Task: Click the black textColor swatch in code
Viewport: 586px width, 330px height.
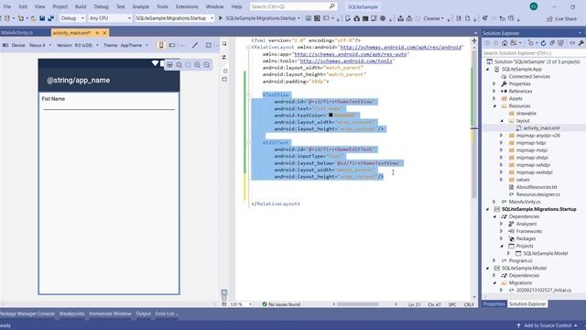Action: pyautogui.click(x=331, y=115)
